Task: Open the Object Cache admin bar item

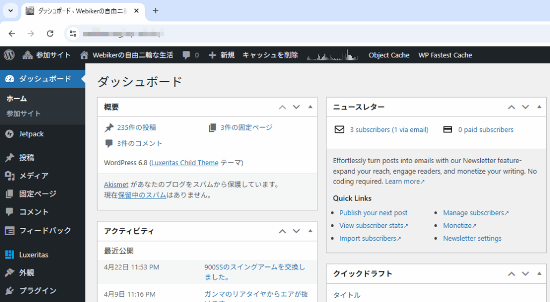Action: pyautogui.click(x=389, y=55)
